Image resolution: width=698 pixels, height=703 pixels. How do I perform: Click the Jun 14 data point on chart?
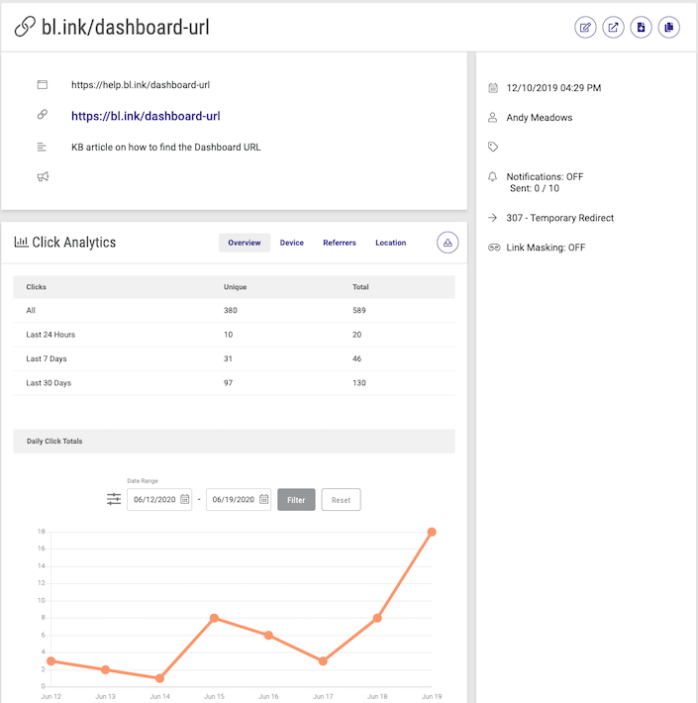click(x=159, y=678)
